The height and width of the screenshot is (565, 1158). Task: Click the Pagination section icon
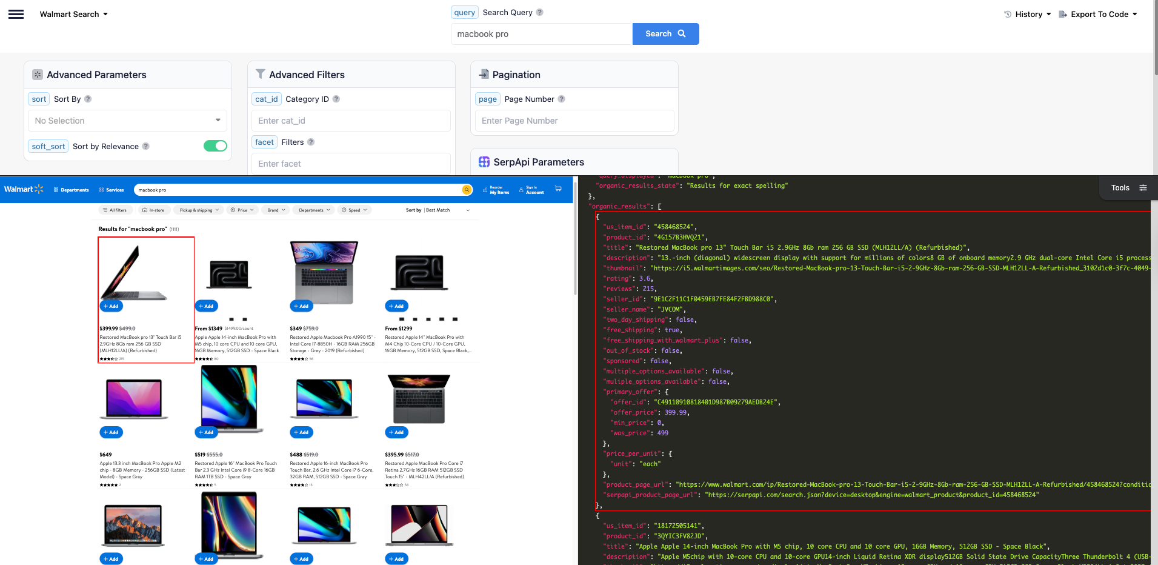(484, 74)
